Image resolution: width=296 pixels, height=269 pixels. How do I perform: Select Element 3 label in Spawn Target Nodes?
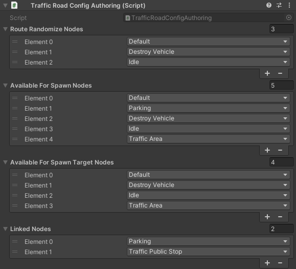point(38,206)
